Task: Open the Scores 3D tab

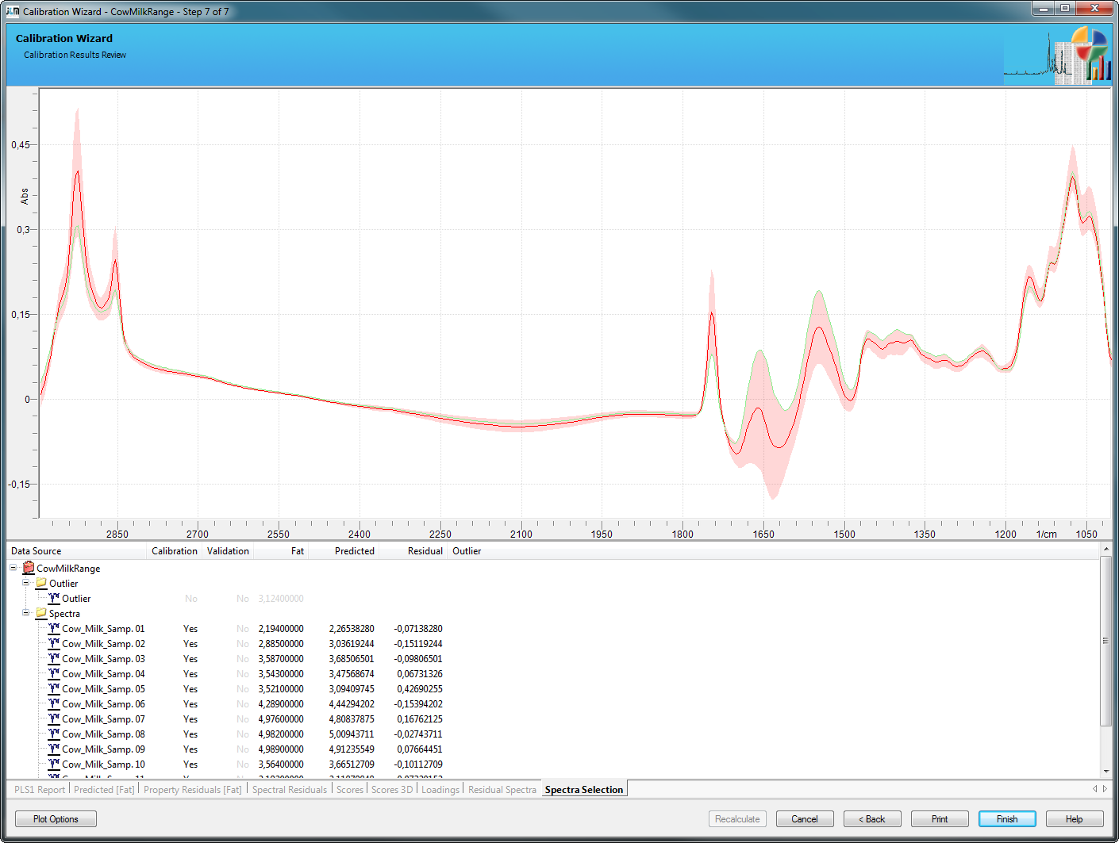Action: pyautogui.click(x=392, y=790)
